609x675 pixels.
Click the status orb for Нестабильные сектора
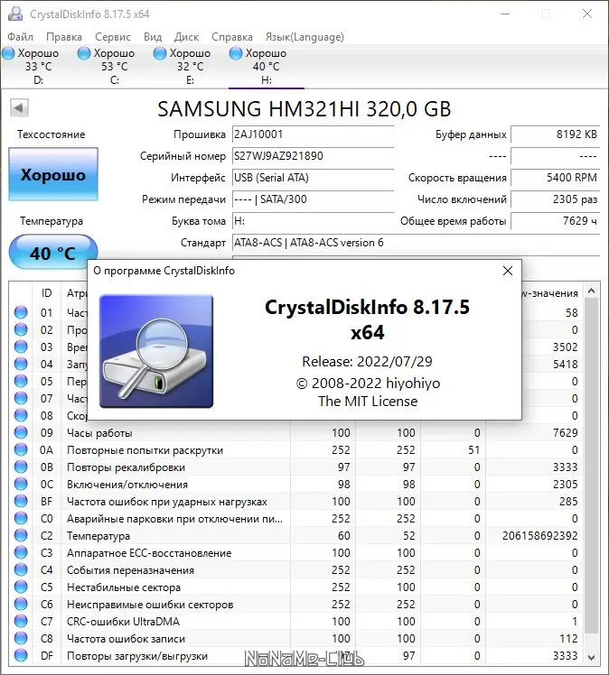(21, 587)
